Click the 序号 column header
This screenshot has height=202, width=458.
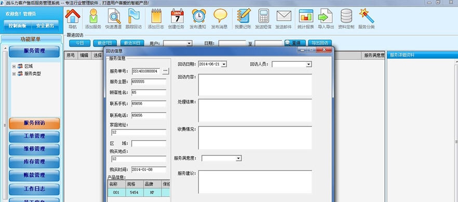[71, 55]
